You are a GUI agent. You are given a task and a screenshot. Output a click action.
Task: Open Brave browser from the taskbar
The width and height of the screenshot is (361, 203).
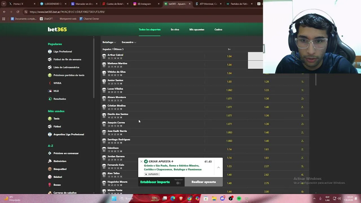tap(181, 198)
